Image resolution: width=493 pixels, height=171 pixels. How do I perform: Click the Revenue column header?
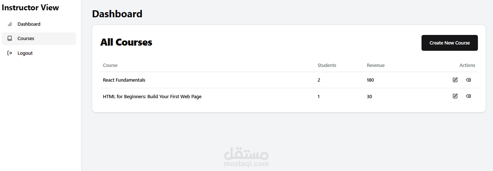pos(375,65)
